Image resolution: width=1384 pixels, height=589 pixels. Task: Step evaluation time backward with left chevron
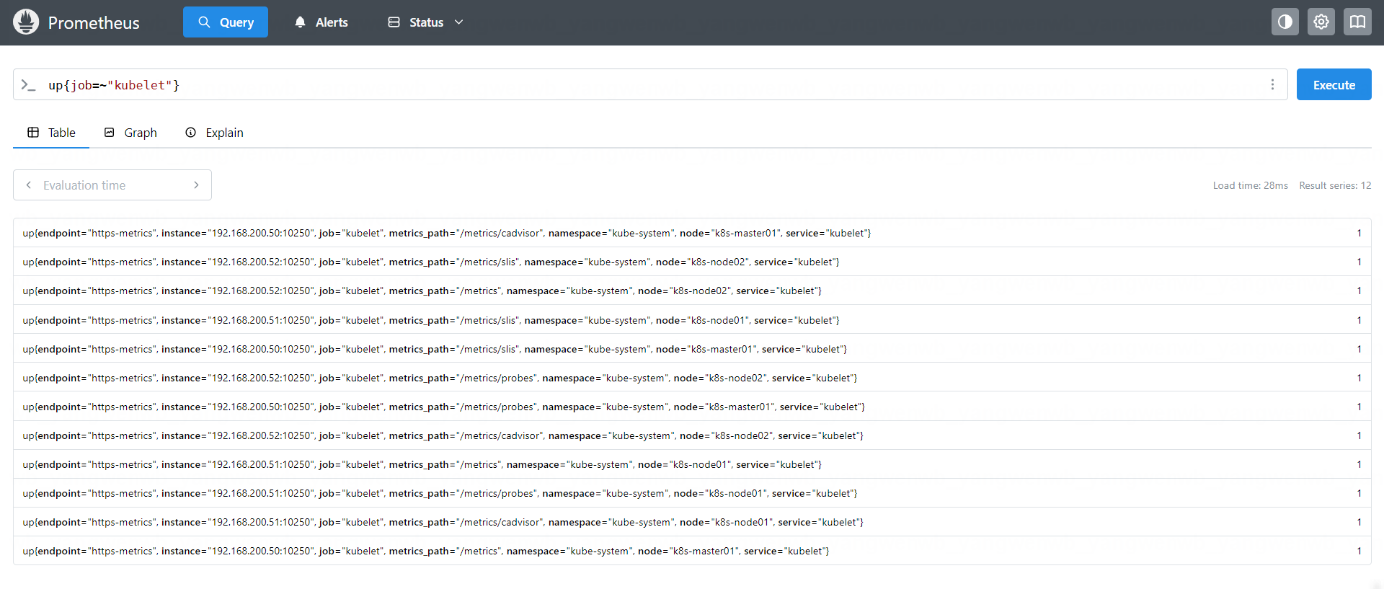pos(29,185)
